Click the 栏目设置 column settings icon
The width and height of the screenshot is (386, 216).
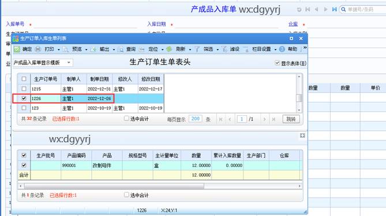246,49
